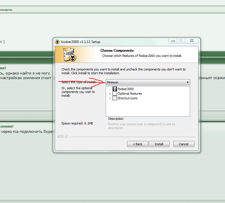Click the Space required 6.1MB text
This screenshot has width=225, height=203.
click(77, 123)
